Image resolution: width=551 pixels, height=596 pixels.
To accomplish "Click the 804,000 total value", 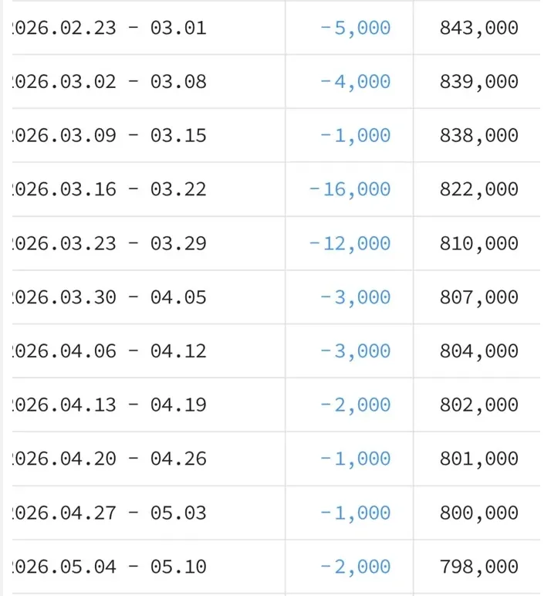I will pyautogui.click(x=478, y=350).
